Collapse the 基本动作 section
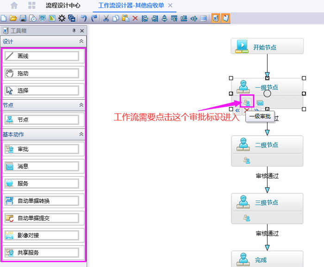The image size is (324, 267). (81, 134)
